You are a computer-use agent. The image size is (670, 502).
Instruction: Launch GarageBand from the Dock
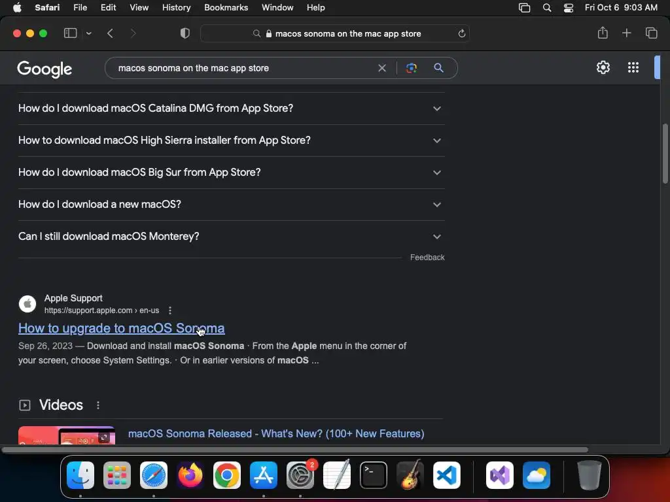pos(410,475)
